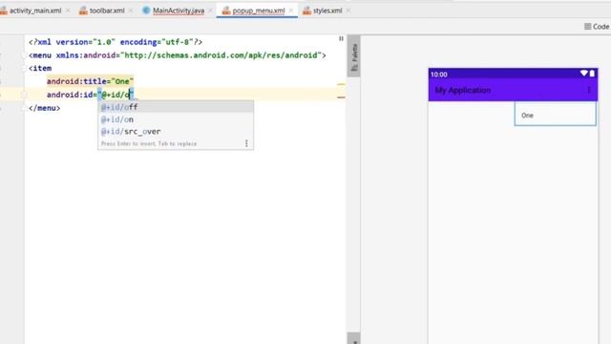Choose the @+id/off completion suggestion
The image size is (611, 344).
[x=176, y=107]
